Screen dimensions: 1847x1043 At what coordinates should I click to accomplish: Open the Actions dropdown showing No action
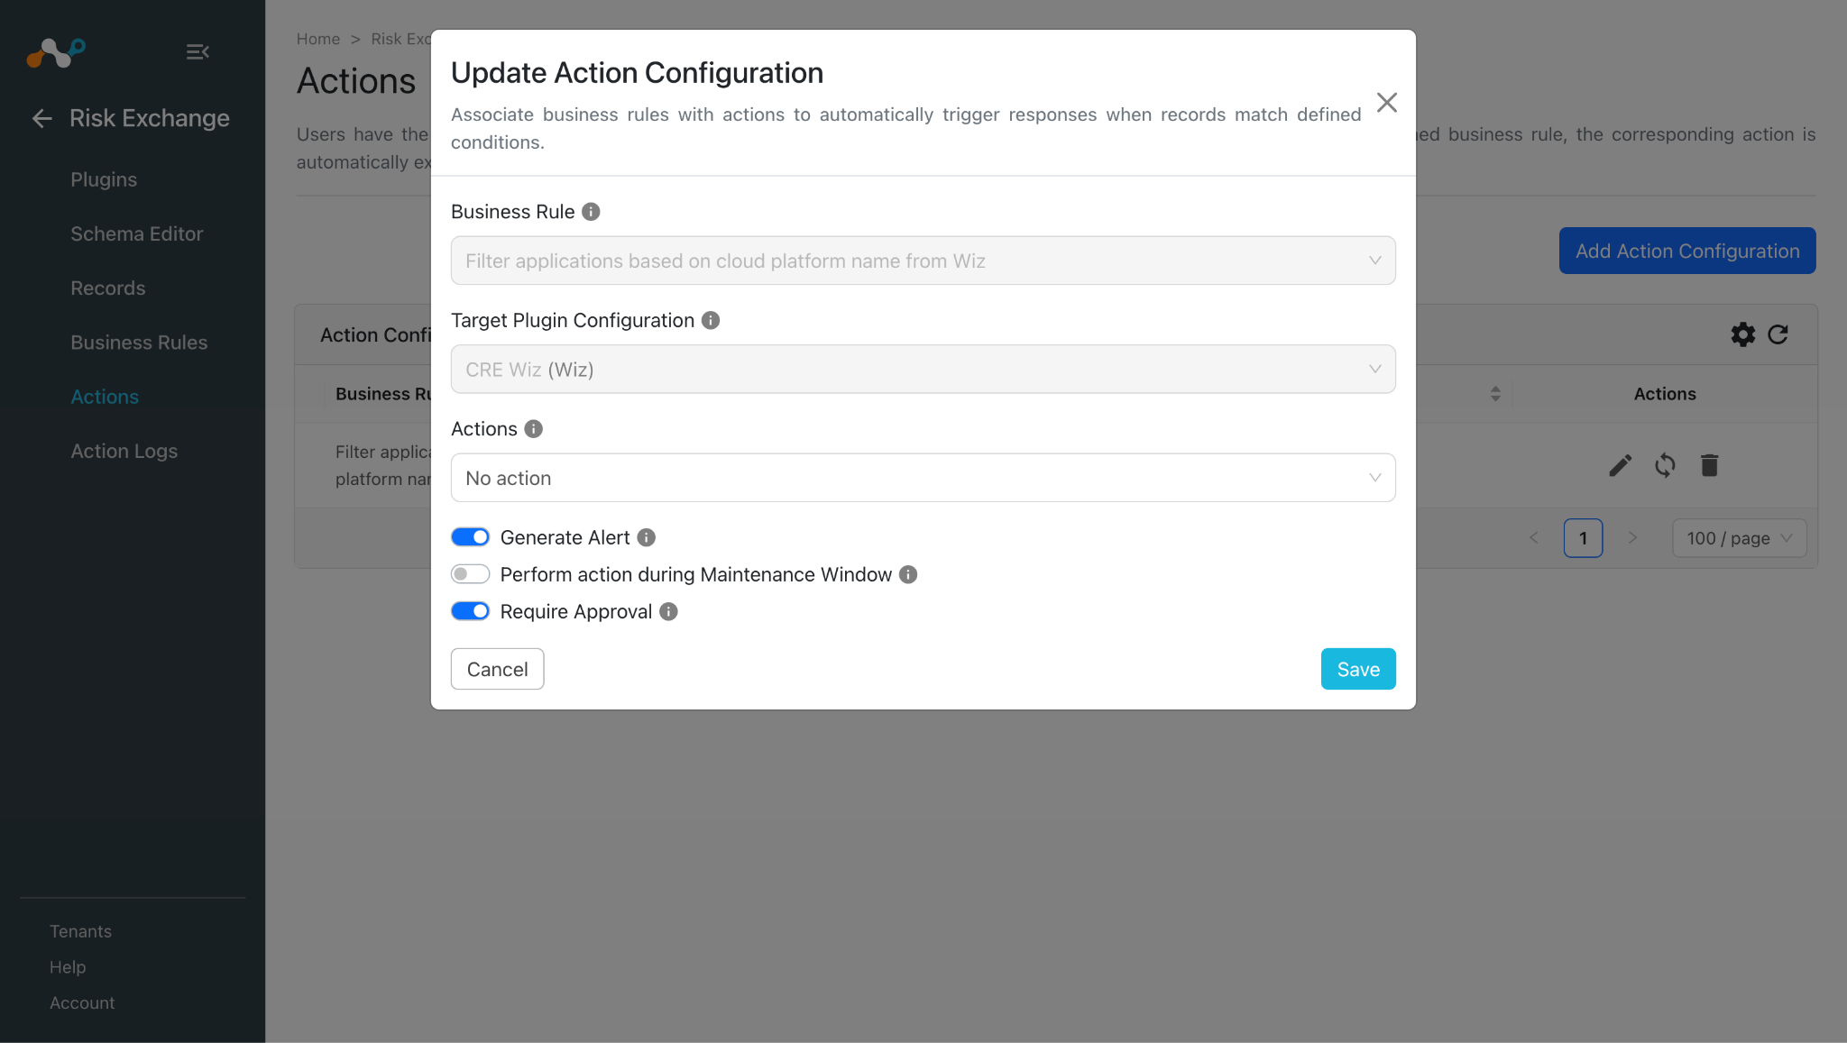click(923, 478)
